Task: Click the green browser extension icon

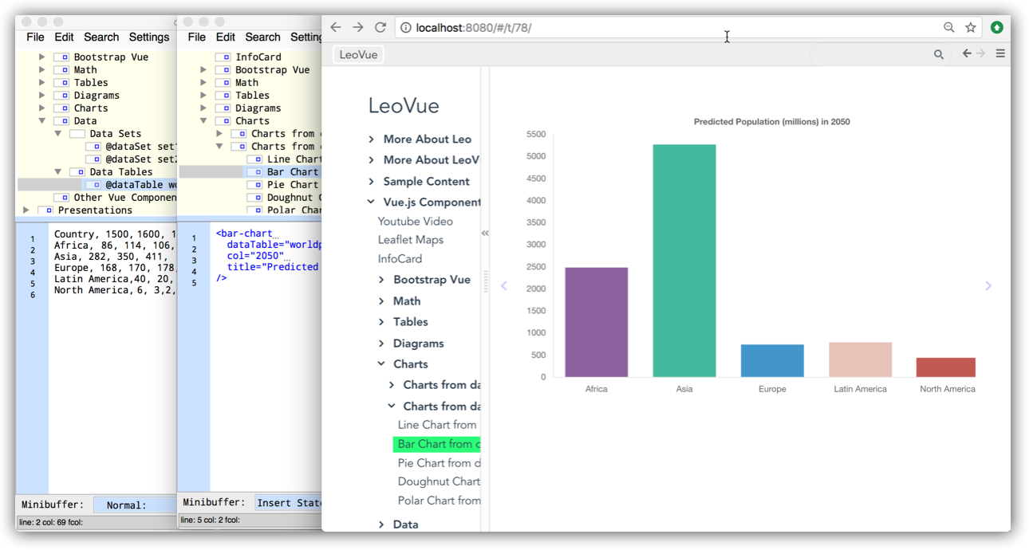Action: 996,27
